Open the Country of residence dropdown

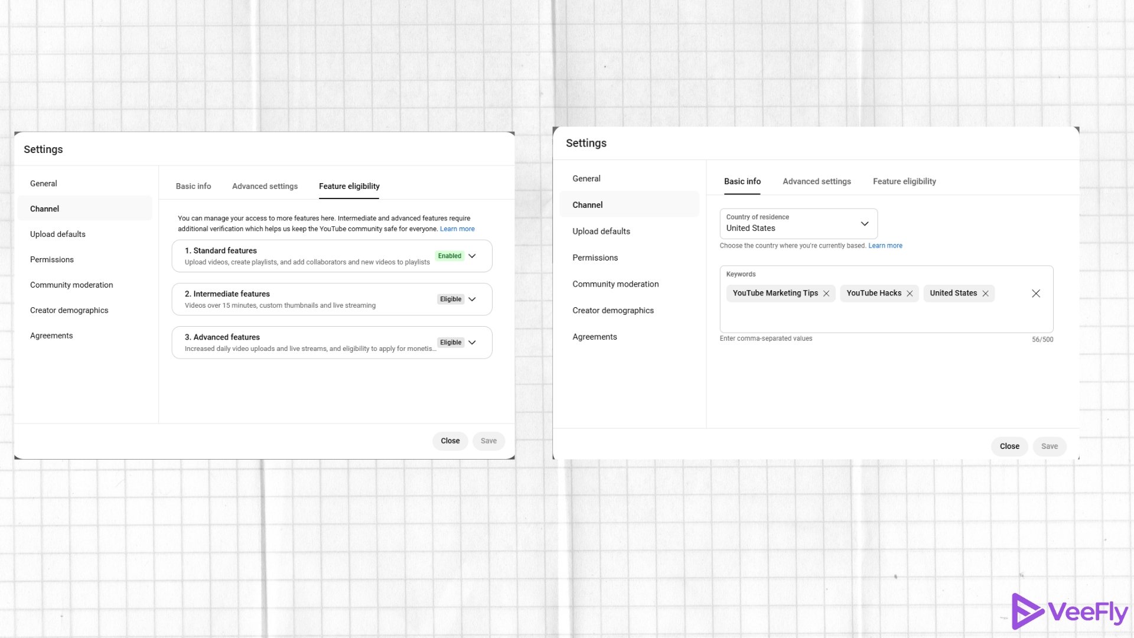pos(798,223)
